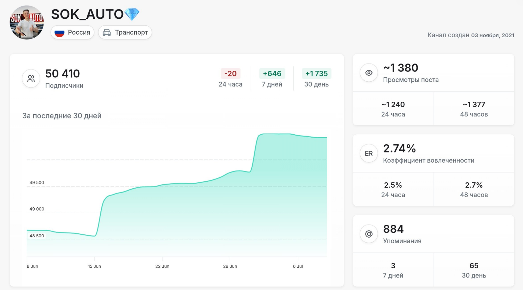
Task: Open the Россия country tag
Action: (x=72, y=33)
